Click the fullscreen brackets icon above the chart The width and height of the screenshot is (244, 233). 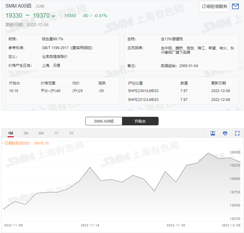pyautogui.click(x=237, y=133)
